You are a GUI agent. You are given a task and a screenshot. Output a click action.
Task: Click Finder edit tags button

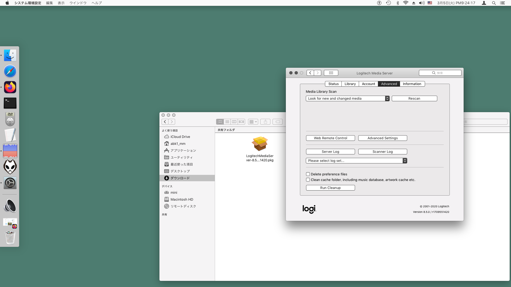point(278,122)
